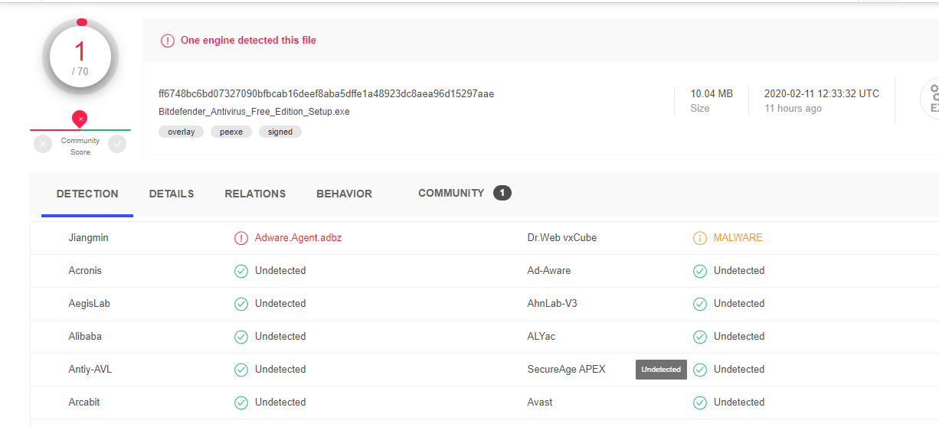This screenshot has height=427, width=939.
Task: Click the Arcabit engine name
Action: [84, 403]
